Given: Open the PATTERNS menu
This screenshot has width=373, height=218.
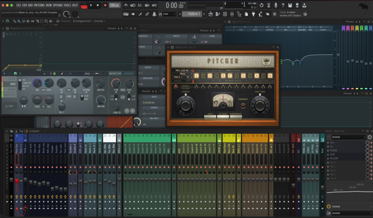Looking at the screenshot, I should coord(39,5).
